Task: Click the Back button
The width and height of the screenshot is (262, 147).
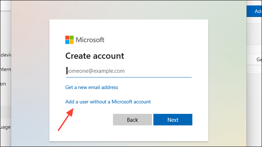Action: (x=132, y=120)
